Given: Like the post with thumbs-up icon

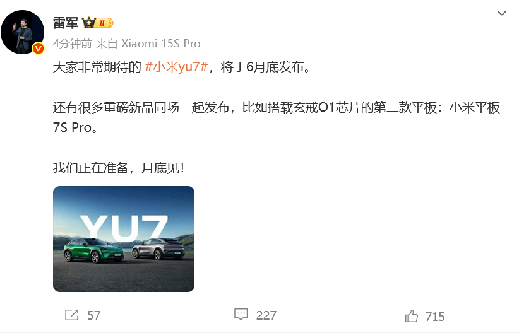Looking at the screenshot, I should pyautogui.click(x=412, y=316).
